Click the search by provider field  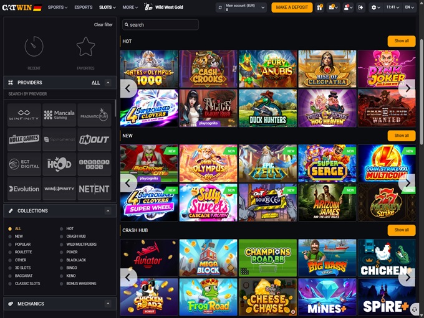tap(59, 94)
